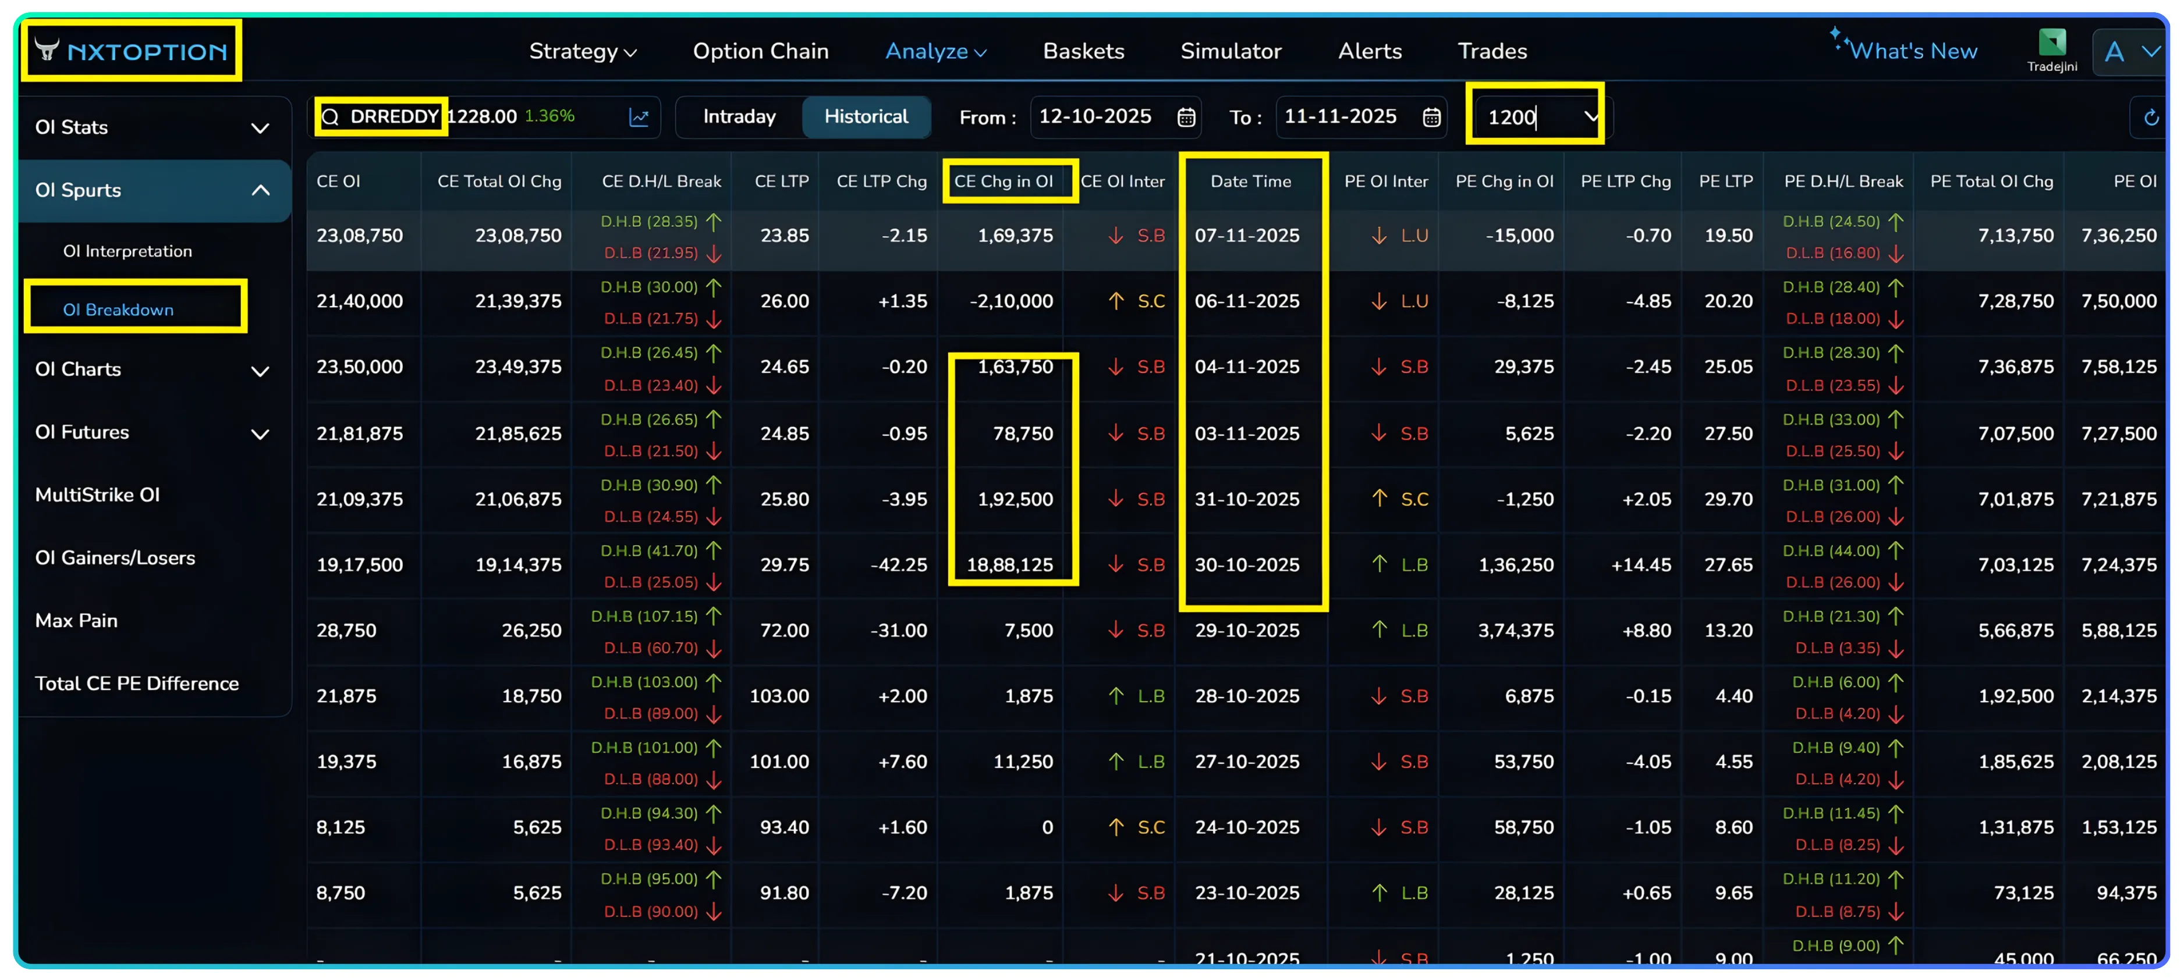Switch to the Option Chain tab
The image size is (2184, 978).
(760, 51)
